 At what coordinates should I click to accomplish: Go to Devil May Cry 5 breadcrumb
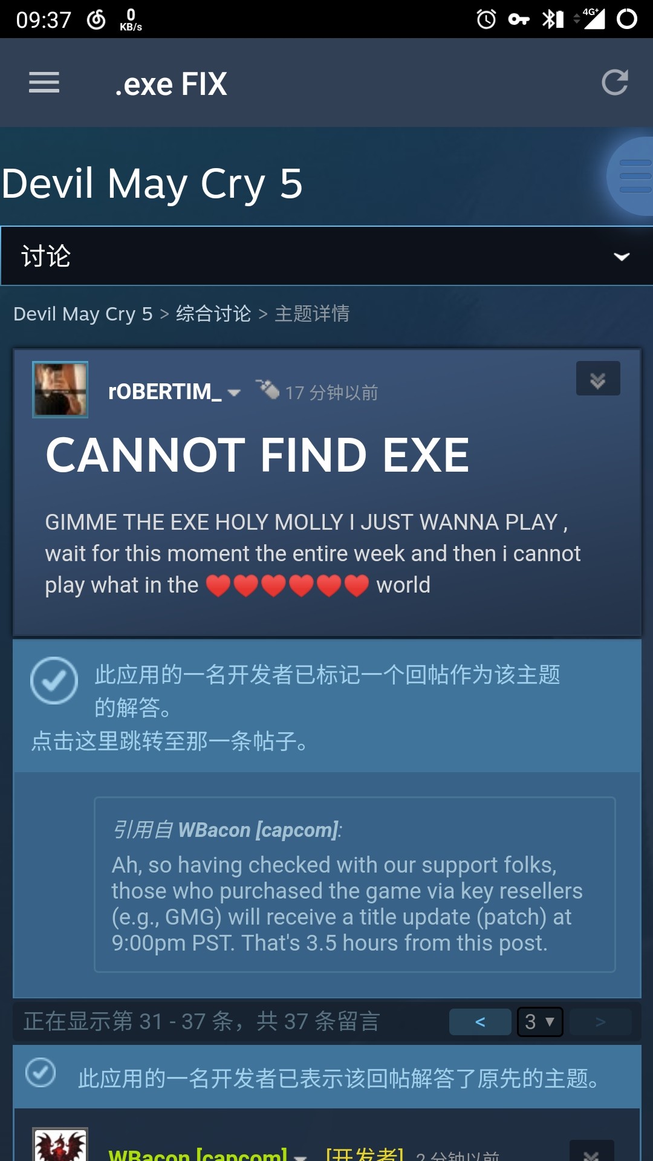pos(83,314)
